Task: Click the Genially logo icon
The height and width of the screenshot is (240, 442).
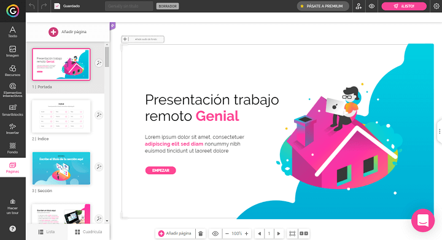Action: pos(13,10)
